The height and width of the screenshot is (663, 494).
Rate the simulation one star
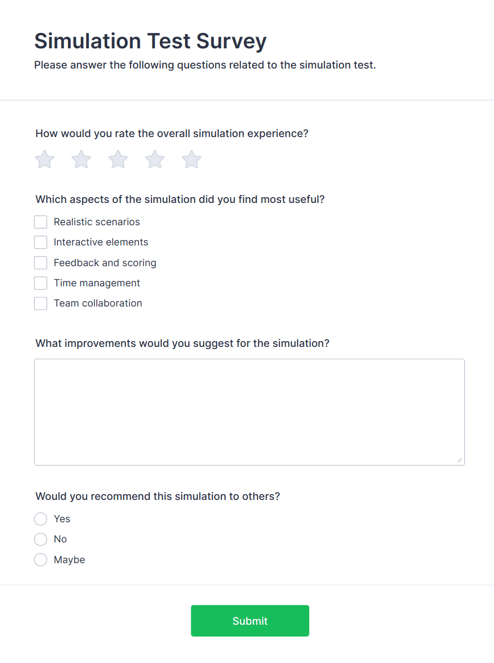pyautogui.click(x=45, y=159)
